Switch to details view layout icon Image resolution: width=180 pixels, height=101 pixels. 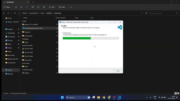[175, 93]
